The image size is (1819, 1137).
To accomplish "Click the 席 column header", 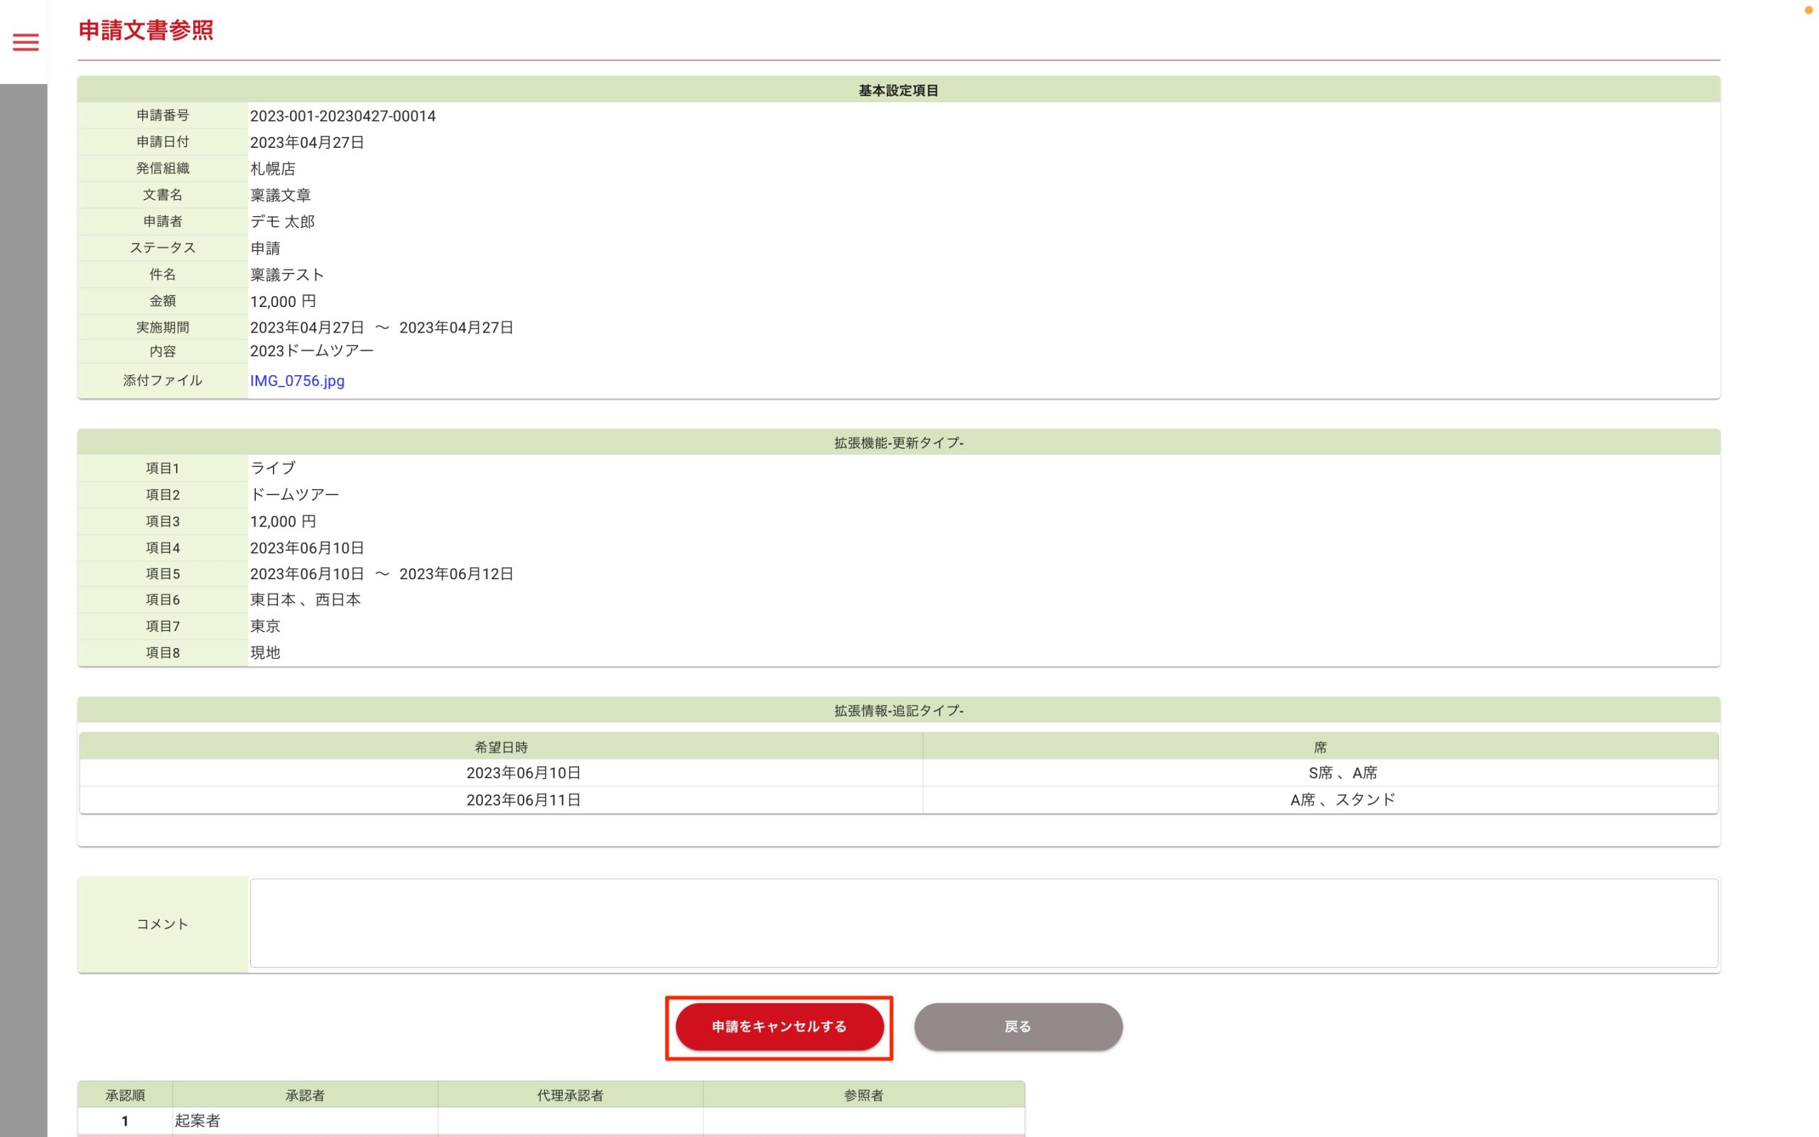I will tap(1320, 747).
